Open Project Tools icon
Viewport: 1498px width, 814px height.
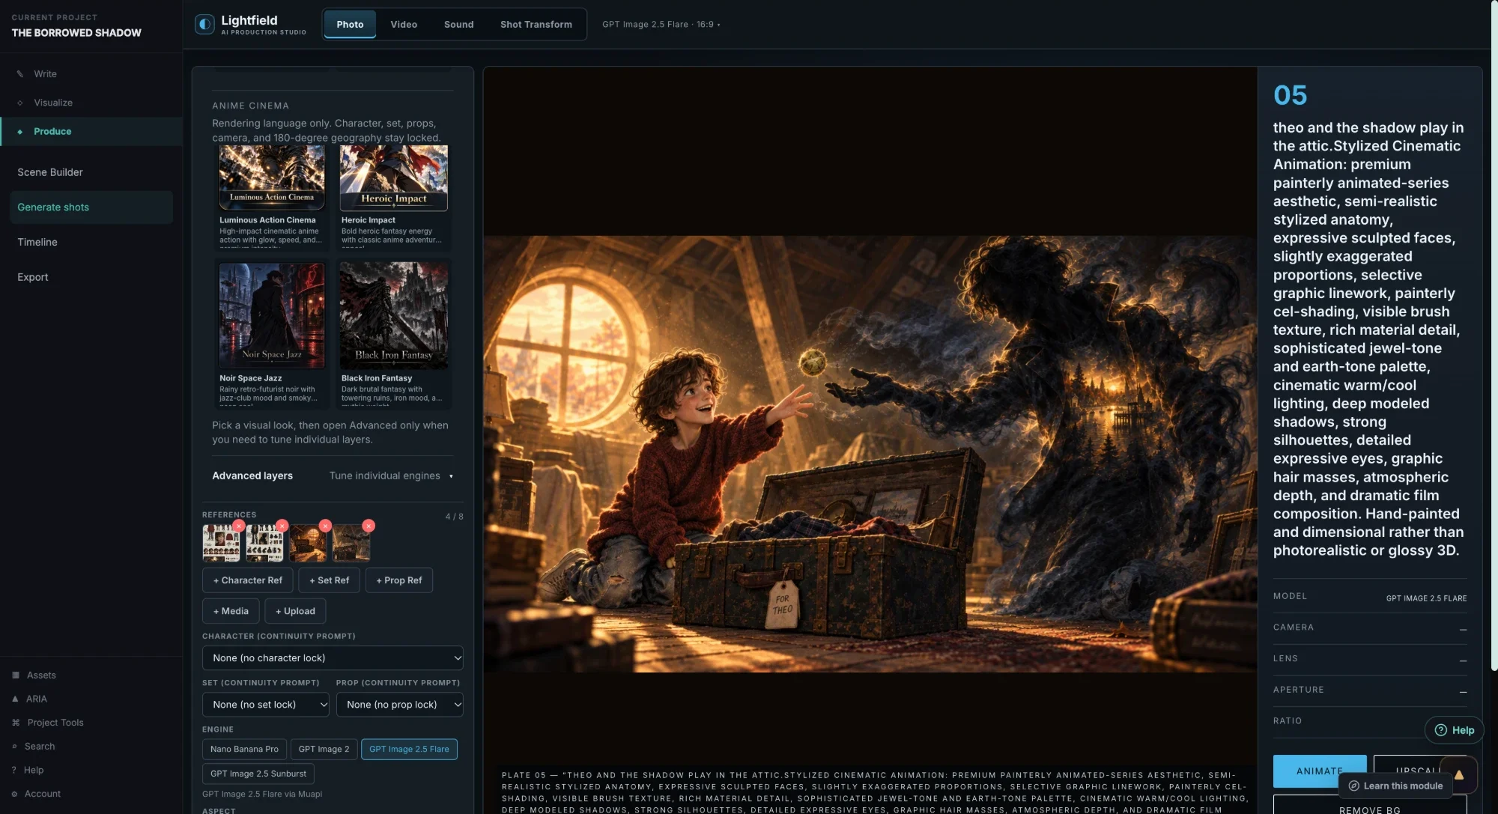coord(16,723)
